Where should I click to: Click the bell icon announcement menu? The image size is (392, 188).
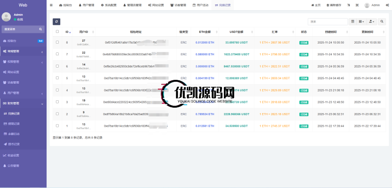click(4, 165)
